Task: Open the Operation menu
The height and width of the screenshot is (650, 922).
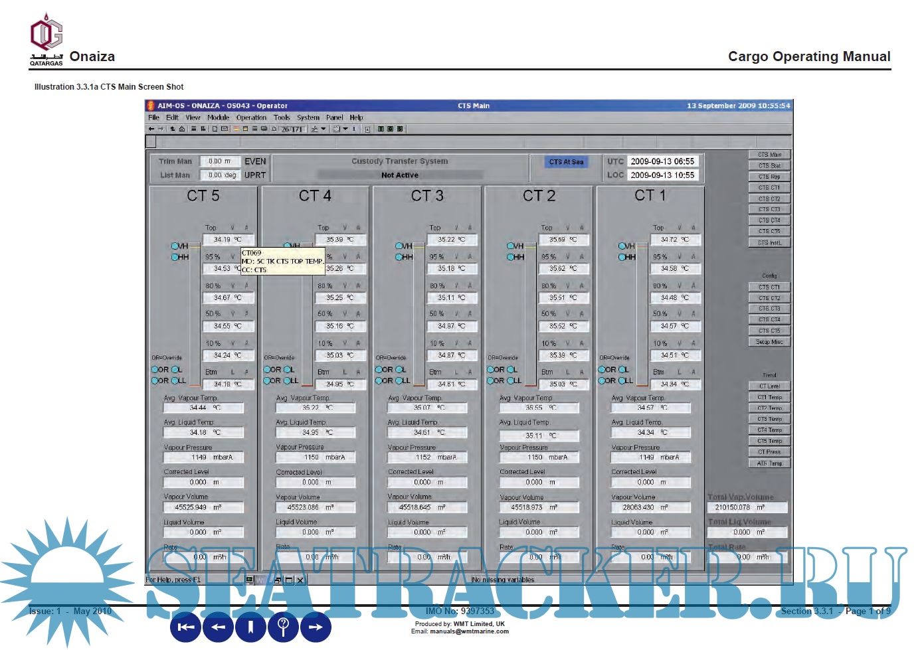Action: 251,118
